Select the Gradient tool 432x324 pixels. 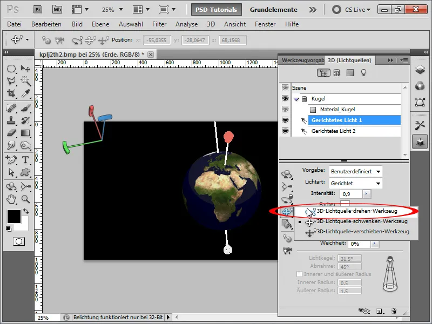click(x=25, y=133)
